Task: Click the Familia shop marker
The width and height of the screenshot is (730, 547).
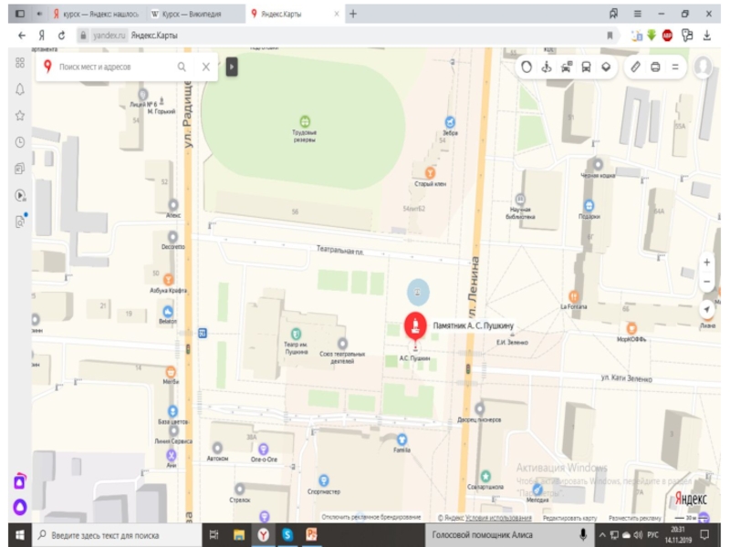Action: 401,439
